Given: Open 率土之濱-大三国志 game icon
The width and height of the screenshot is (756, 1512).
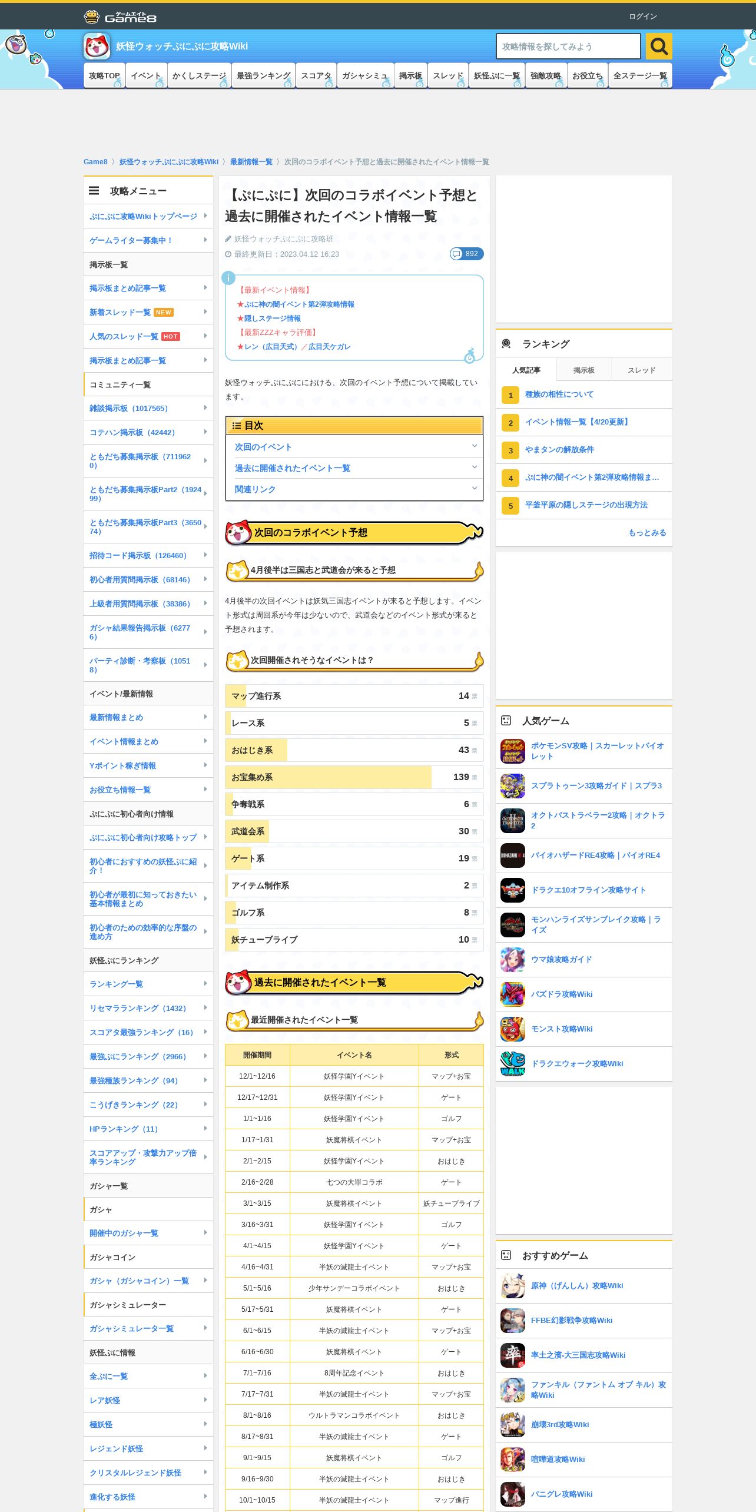Looking at the screenshot, I should tap(513, 1355).
